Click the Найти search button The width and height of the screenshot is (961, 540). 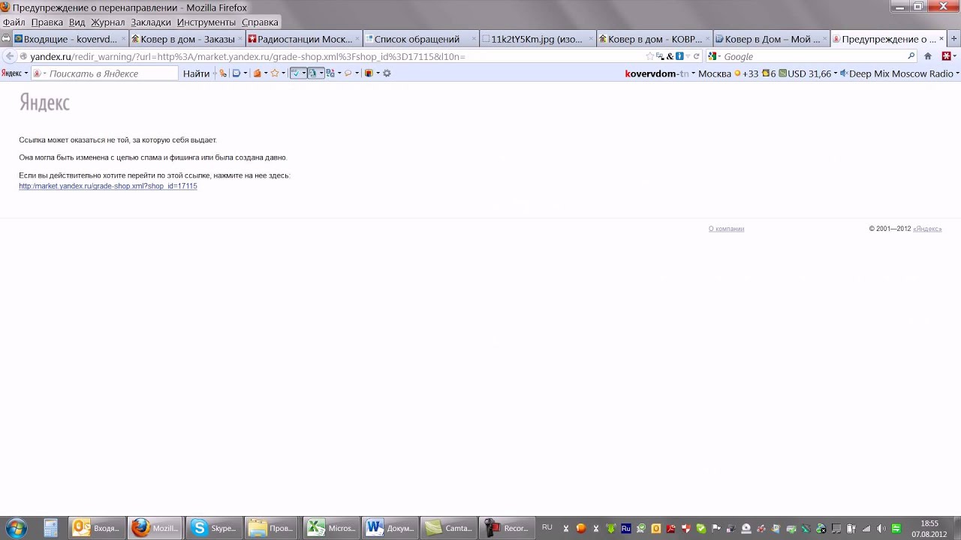pyautogui.click(x=196, y=73)
